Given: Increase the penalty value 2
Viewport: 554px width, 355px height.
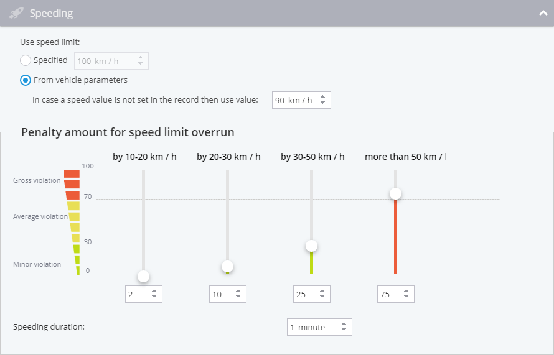Looking at the screenshot, I should [x=154, y=291].
